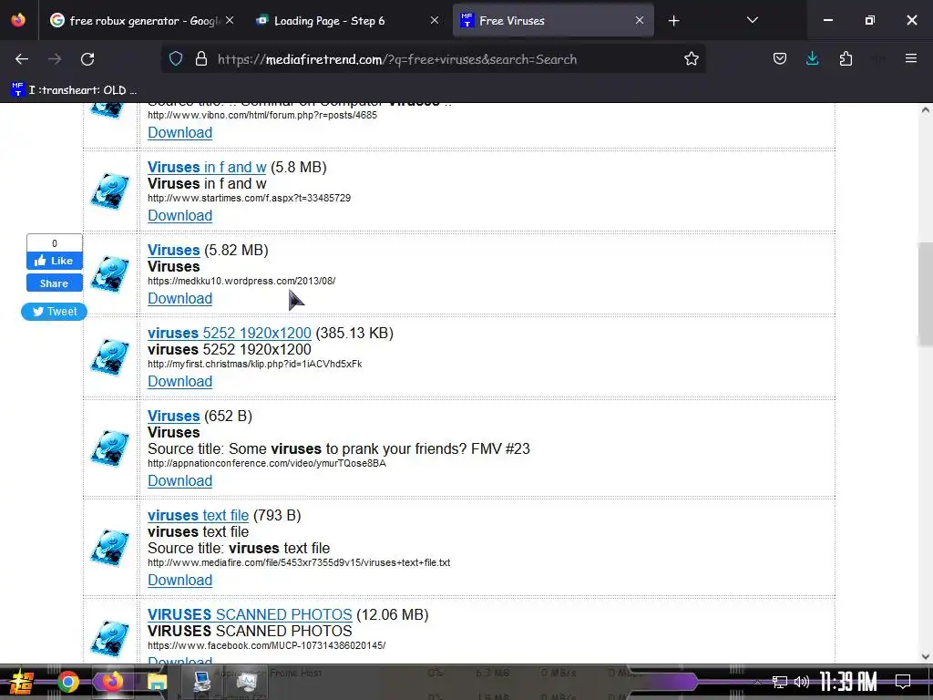Download the viruses 5252 1920x1200 file
Viewport: 933px width, 700px height.
point(179,382)
